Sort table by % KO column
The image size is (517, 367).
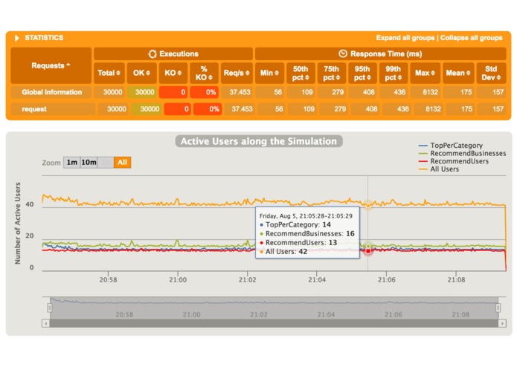[204, 73]
